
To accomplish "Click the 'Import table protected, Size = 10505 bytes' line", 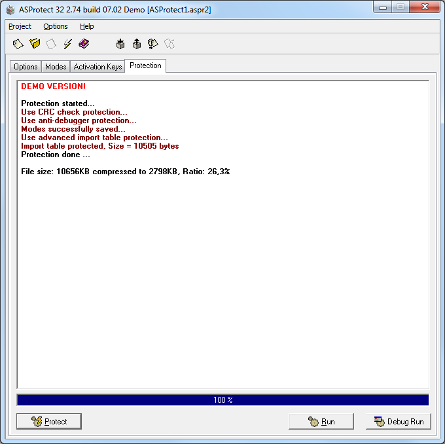I will click(x=100, y=146).
